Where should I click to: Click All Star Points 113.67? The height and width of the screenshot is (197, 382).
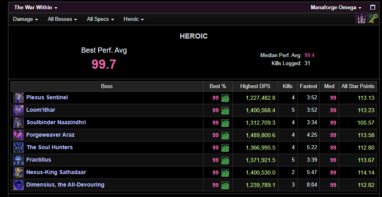366,160
